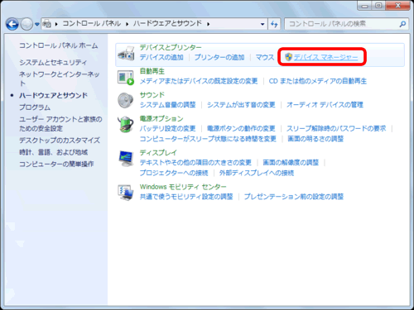
Task: Click 共通で使うモビリティ設定の調整 link
Action: pos(186,197)
